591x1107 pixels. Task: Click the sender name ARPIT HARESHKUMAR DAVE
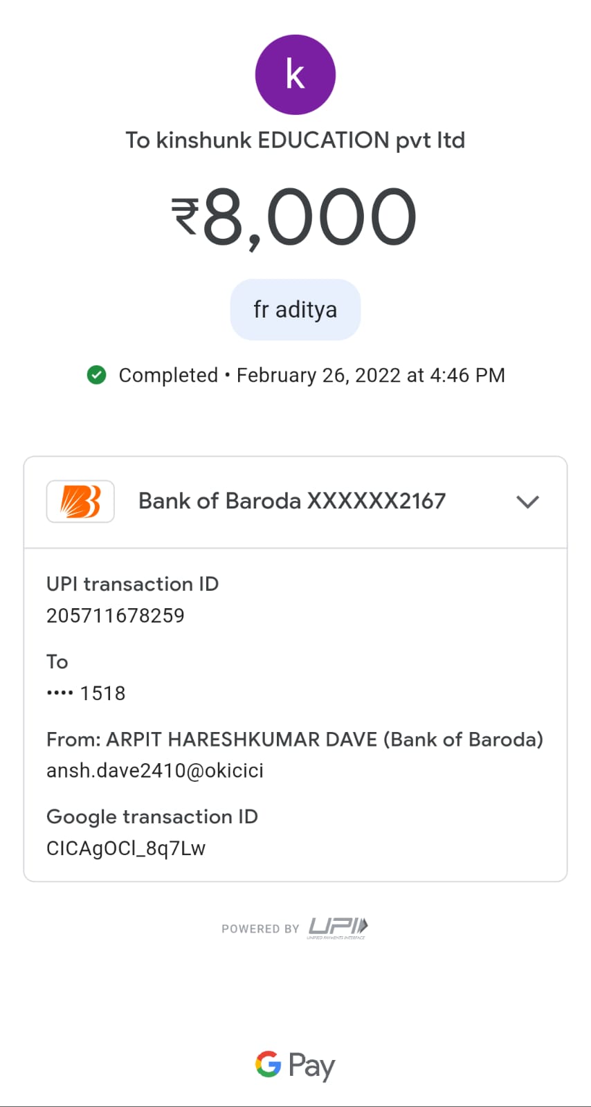point(242,740)
